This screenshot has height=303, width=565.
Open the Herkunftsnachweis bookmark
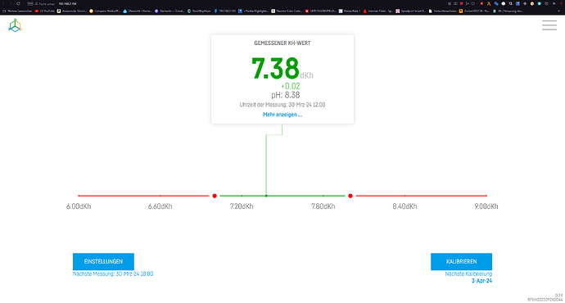[443, 11]
